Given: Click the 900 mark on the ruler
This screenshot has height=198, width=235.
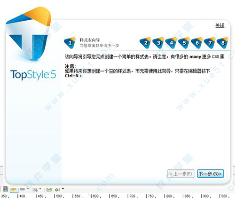Looking at the screenshot, I should [206, 196].
